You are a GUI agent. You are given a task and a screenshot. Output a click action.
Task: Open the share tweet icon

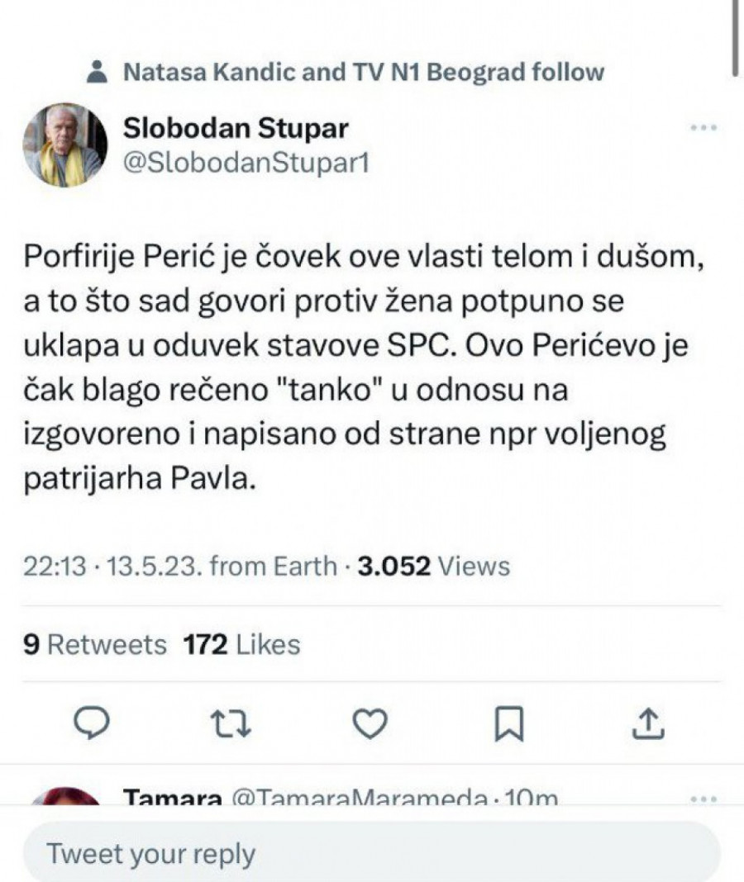tap(649, 723)
